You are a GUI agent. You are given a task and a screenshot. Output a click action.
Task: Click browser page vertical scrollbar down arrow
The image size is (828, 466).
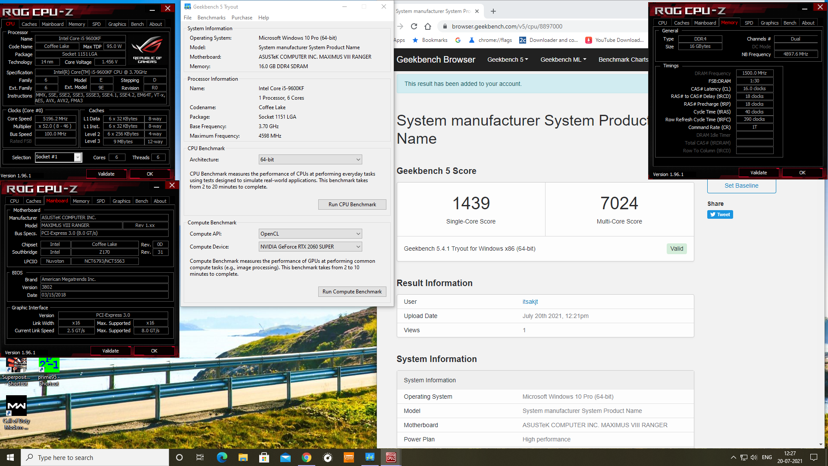tap(820, 444)
